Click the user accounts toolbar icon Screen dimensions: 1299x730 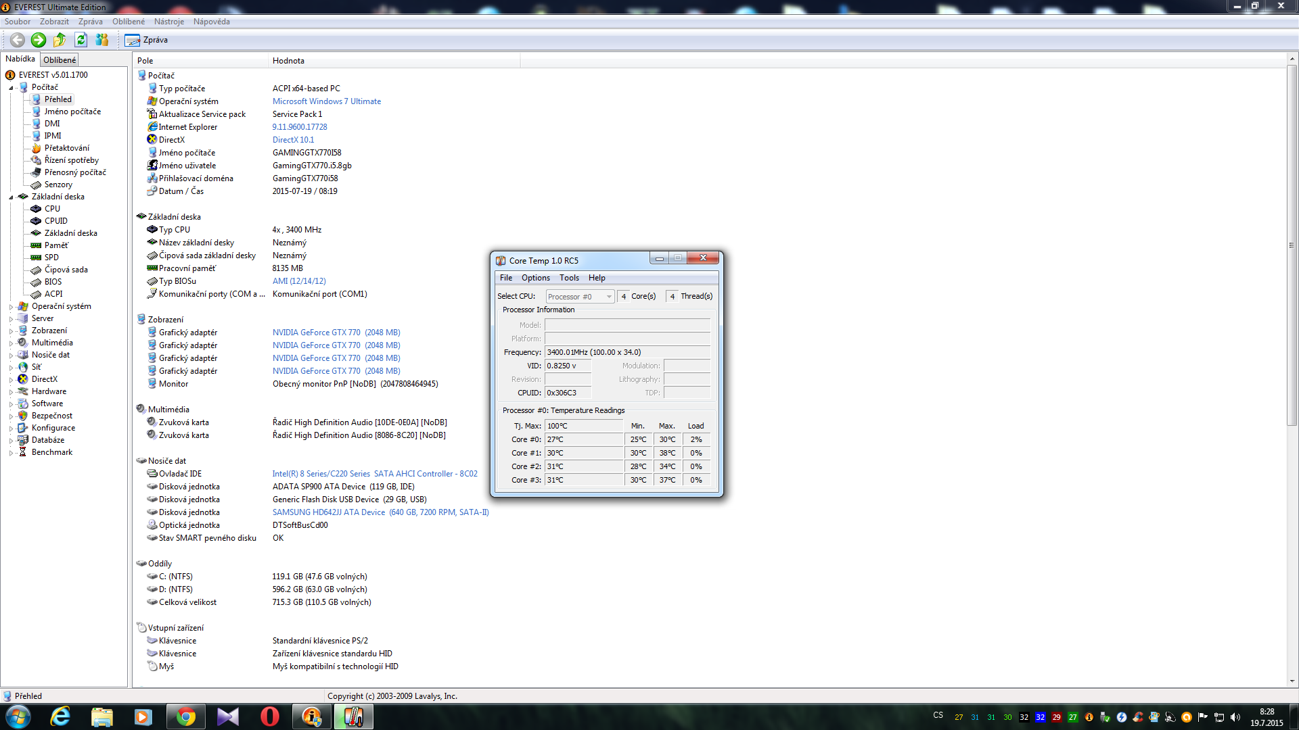101,40
